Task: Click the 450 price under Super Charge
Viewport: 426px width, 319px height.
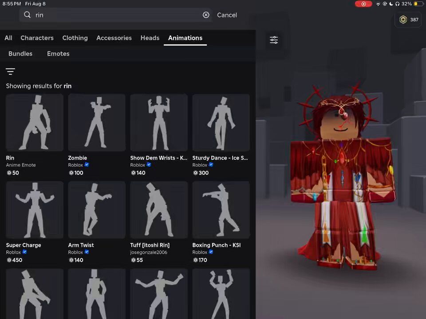Action: 14,260
